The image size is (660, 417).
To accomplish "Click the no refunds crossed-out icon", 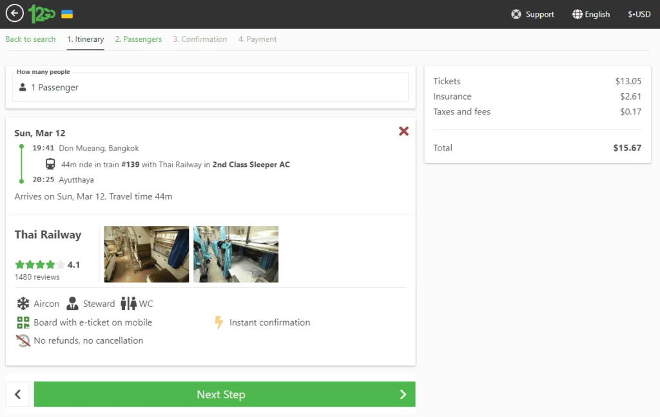I will pos(23,340).
